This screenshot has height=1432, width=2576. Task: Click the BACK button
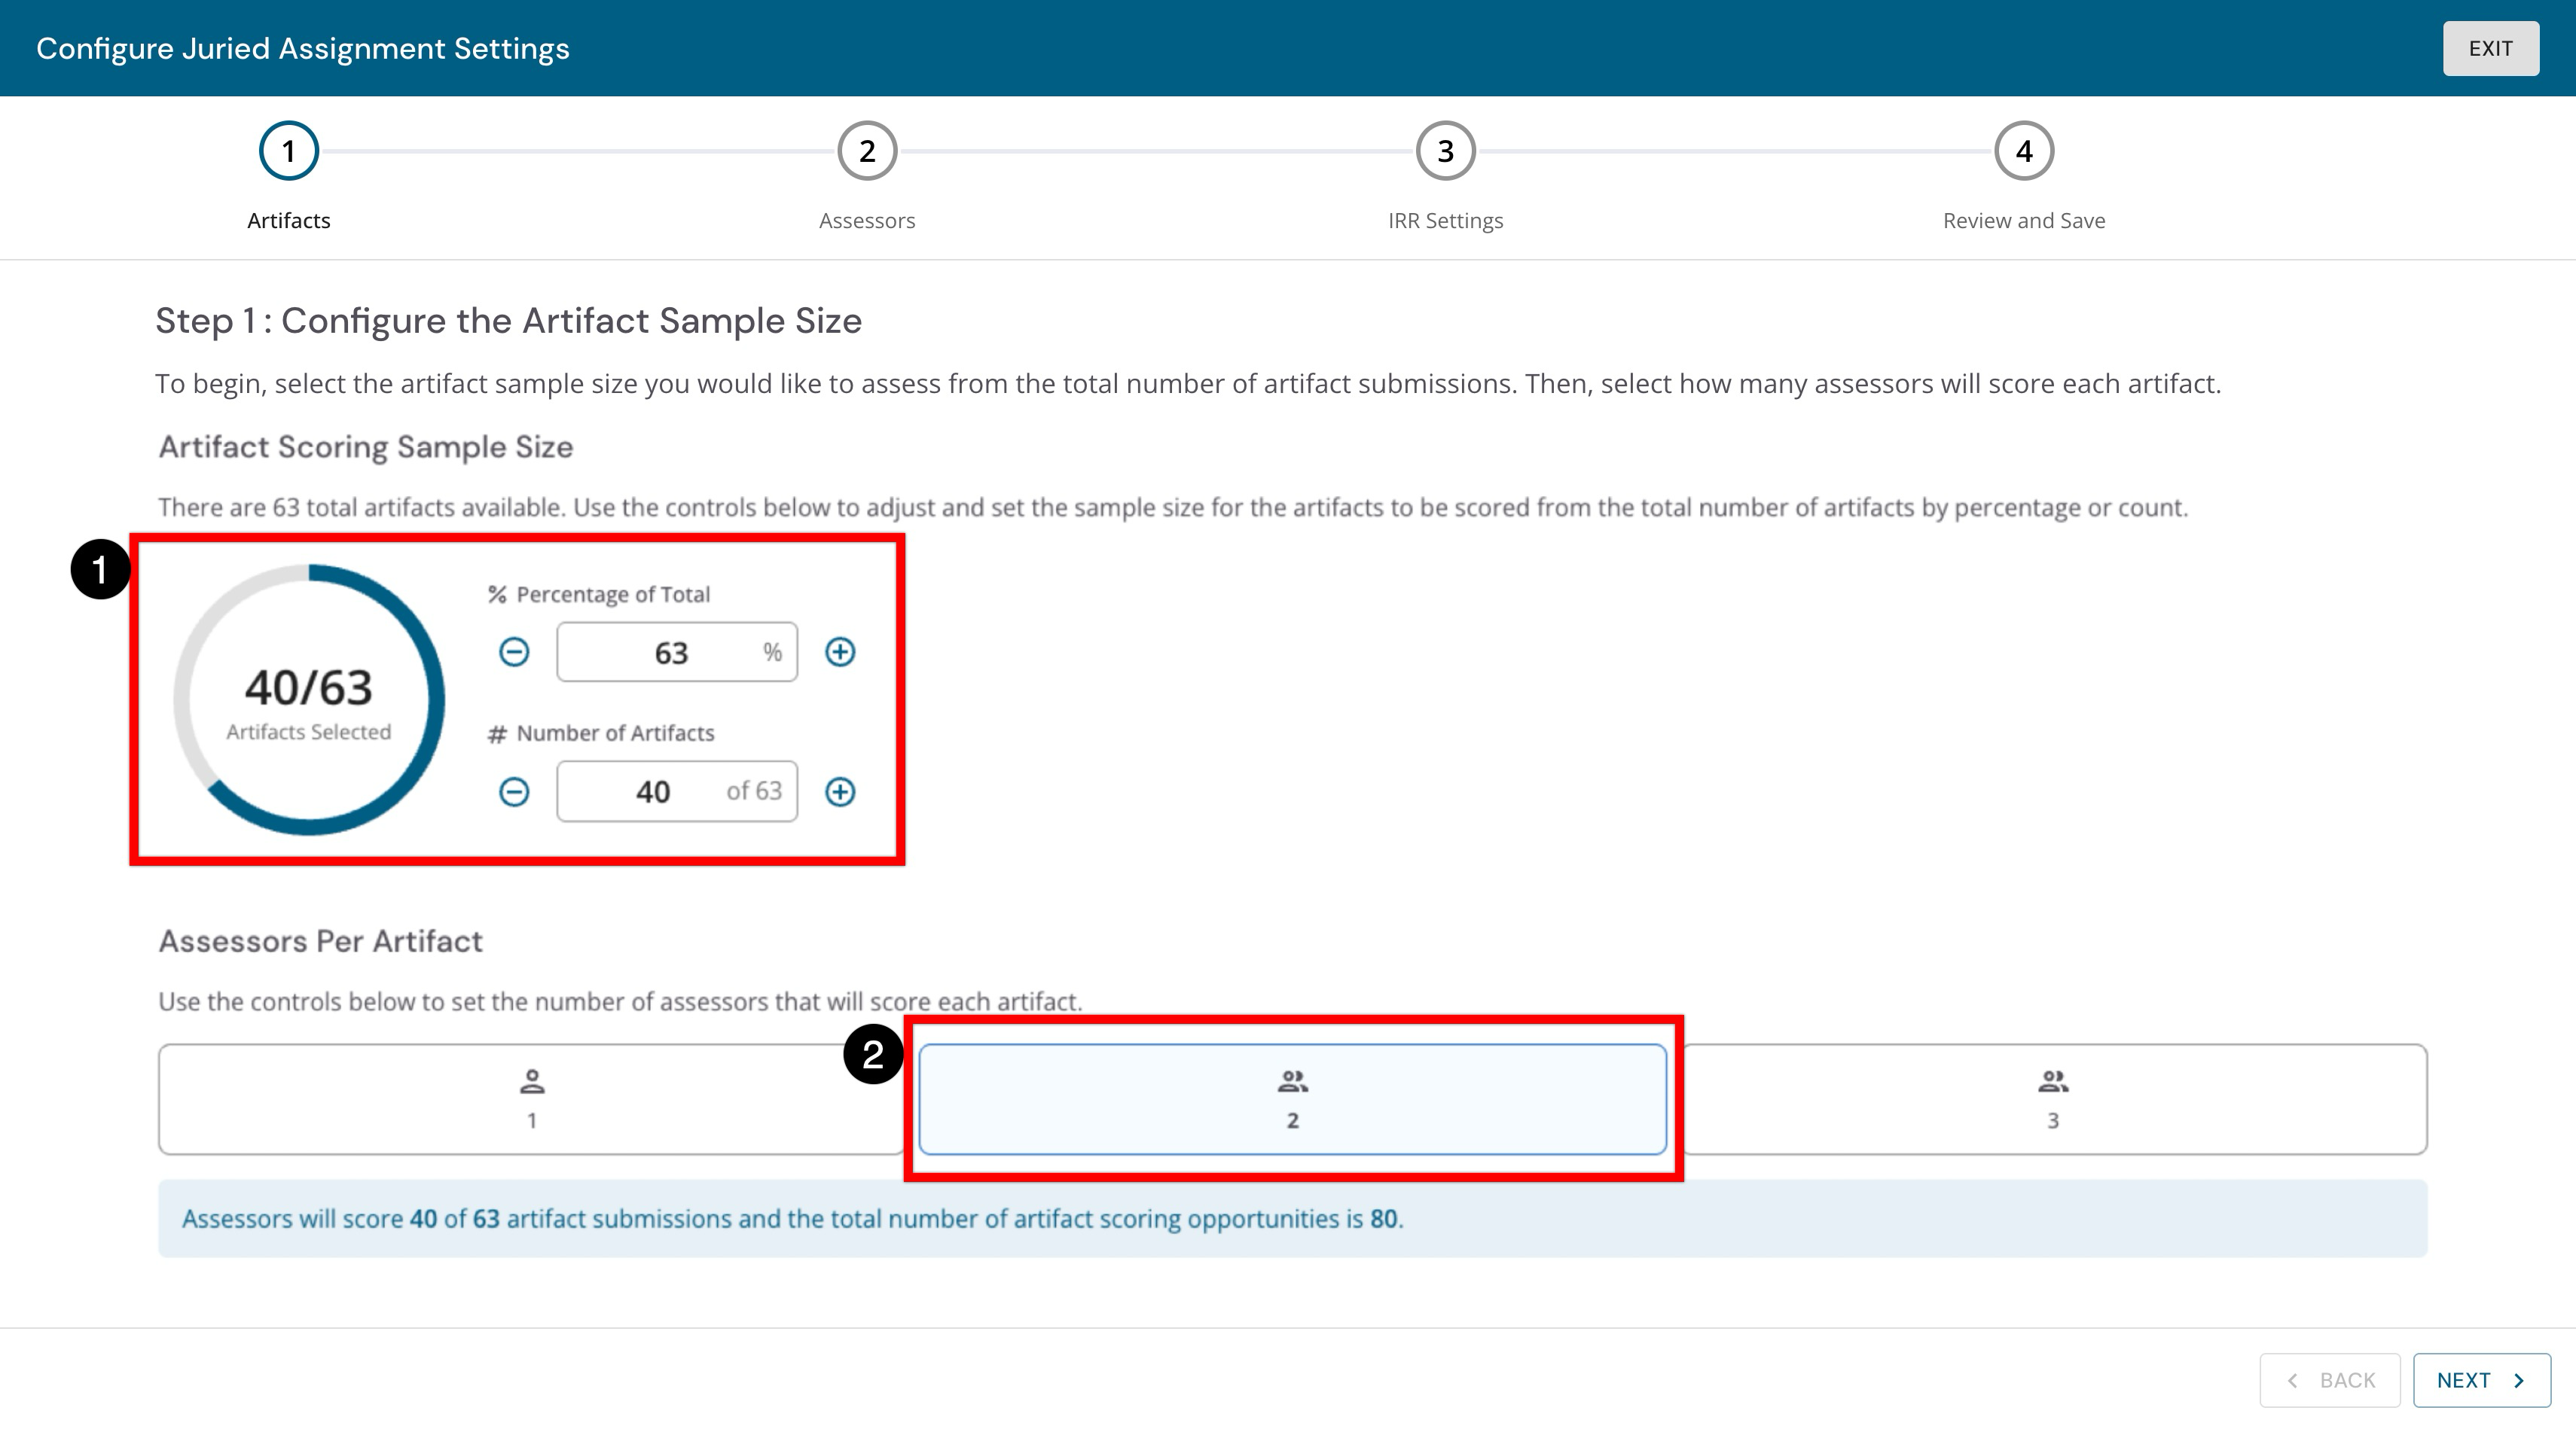click(2330, 1381)
